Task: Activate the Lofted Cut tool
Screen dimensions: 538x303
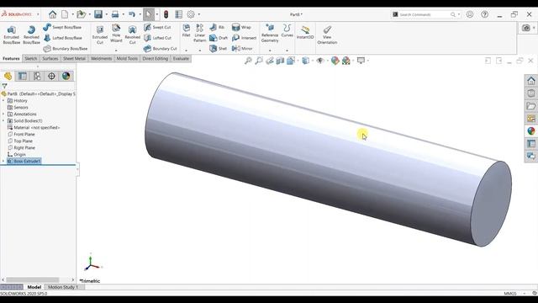Action: pyautogui.click(x=158, y=38)
